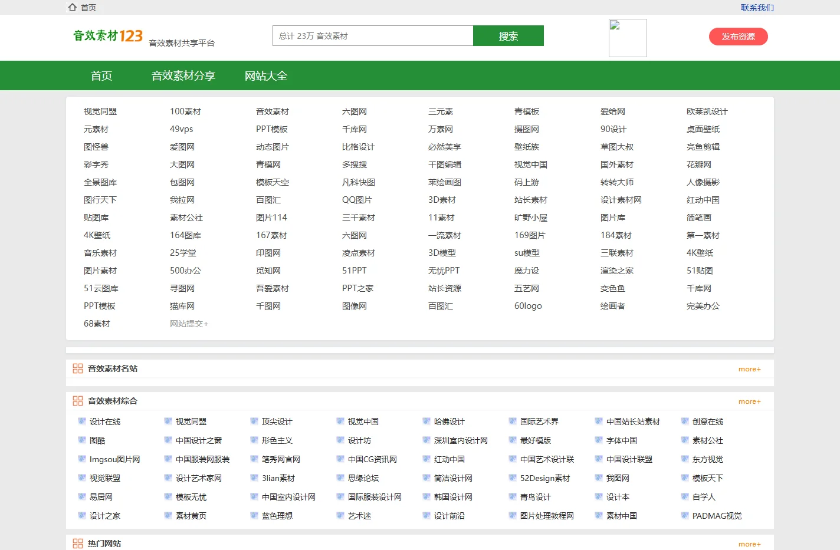840x550 pixels.
Task: Click the favicon beside 红动中国 in 音效素材综合
Action: (x=426, y=459)
